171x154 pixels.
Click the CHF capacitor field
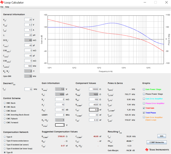click(94, 120)
